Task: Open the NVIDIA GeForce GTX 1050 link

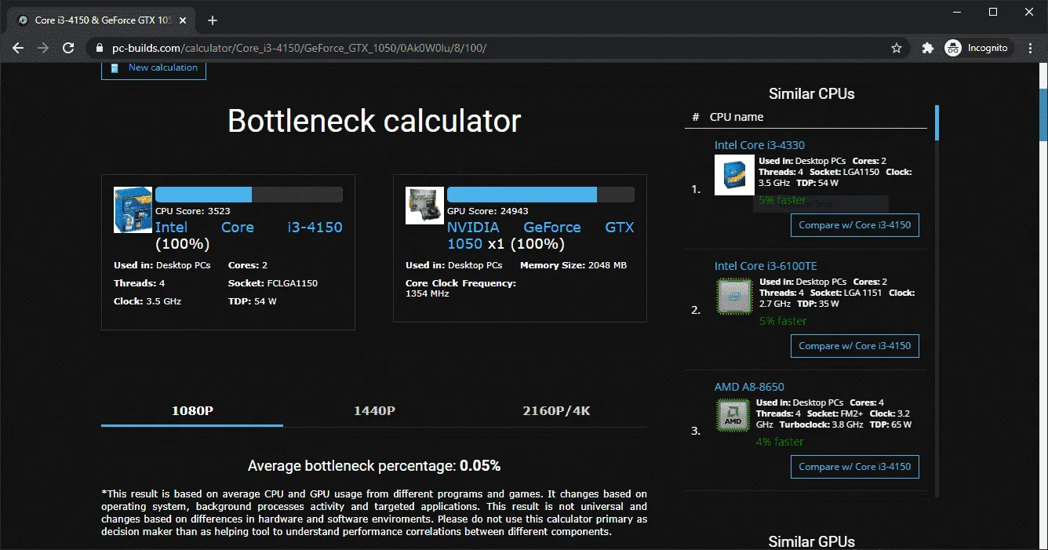Action: (540, 235)
